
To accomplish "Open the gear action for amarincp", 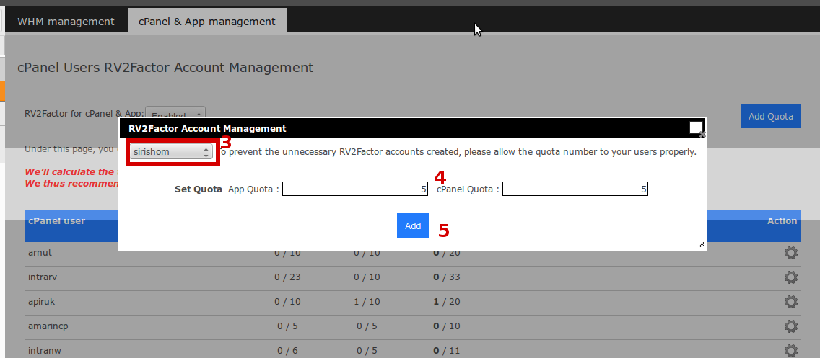I will pyautogui.click(x=790, y=326).
